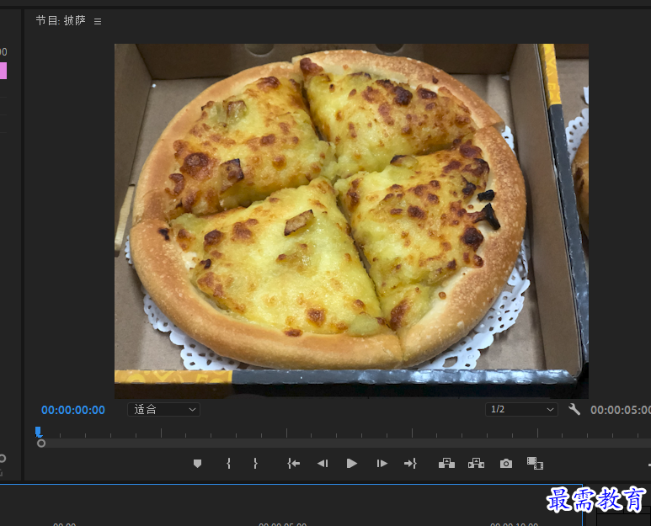This screenshot has height=526, width=651.
Task: Click the Add Marker button
Action: (198, 464)
